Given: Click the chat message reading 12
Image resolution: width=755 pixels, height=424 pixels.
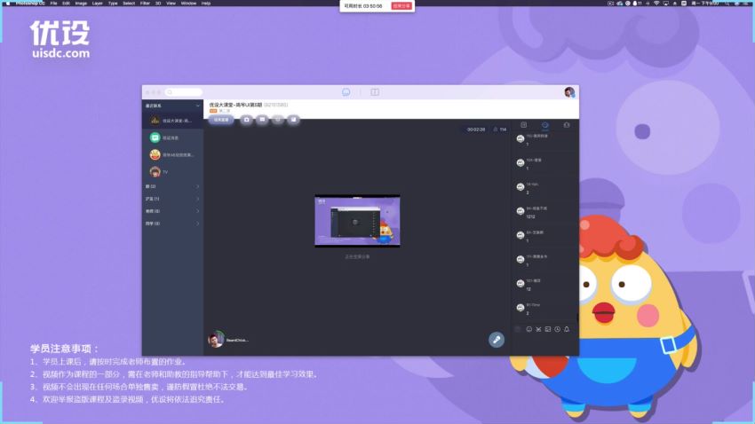Looking at the screenshot, I should (x=528, y=289).
